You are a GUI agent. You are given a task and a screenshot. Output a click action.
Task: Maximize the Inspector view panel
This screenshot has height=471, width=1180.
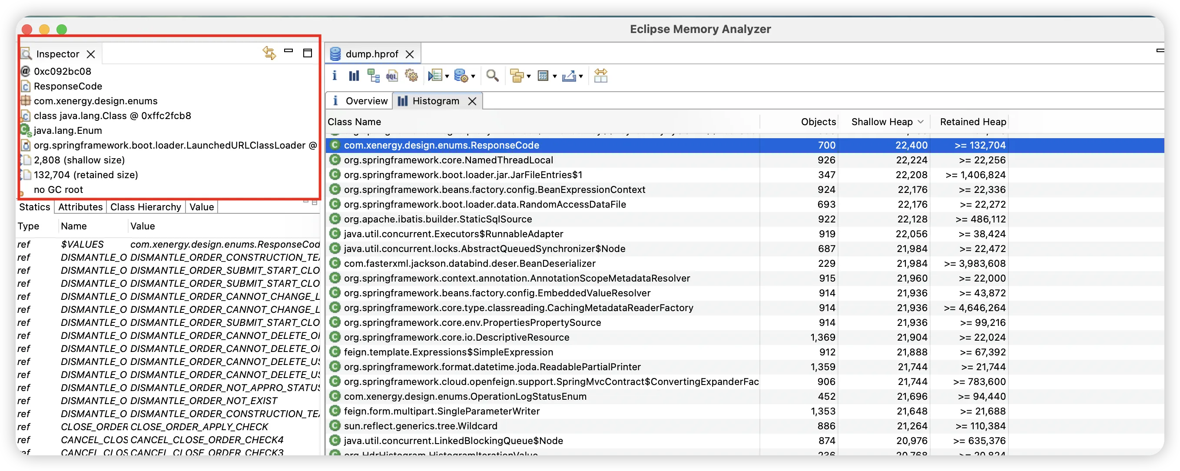click(x=307, y=53)
